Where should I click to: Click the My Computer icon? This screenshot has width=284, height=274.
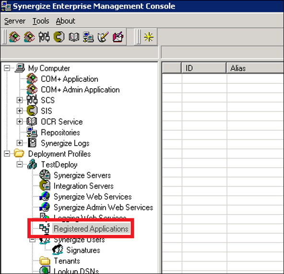click(20, 68)
